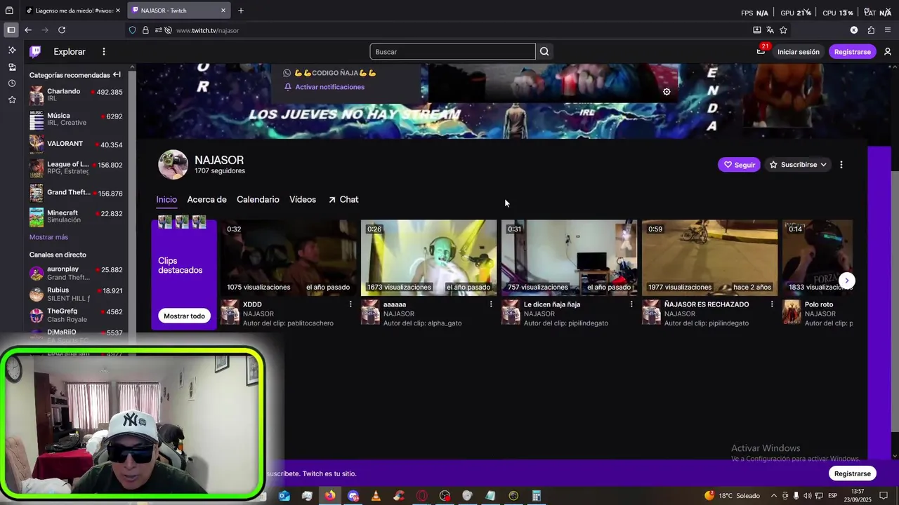
Task: Open Minecraft category in sidebar
Action: (x=76, y=217)
